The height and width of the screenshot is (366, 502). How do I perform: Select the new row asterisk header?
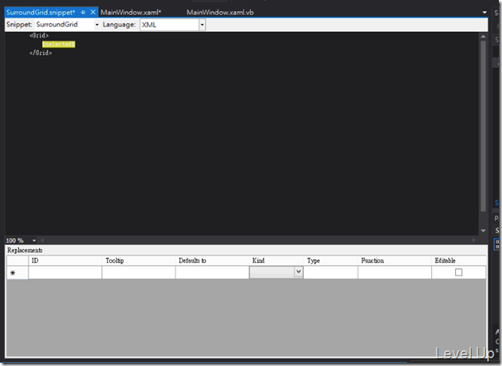18,272
